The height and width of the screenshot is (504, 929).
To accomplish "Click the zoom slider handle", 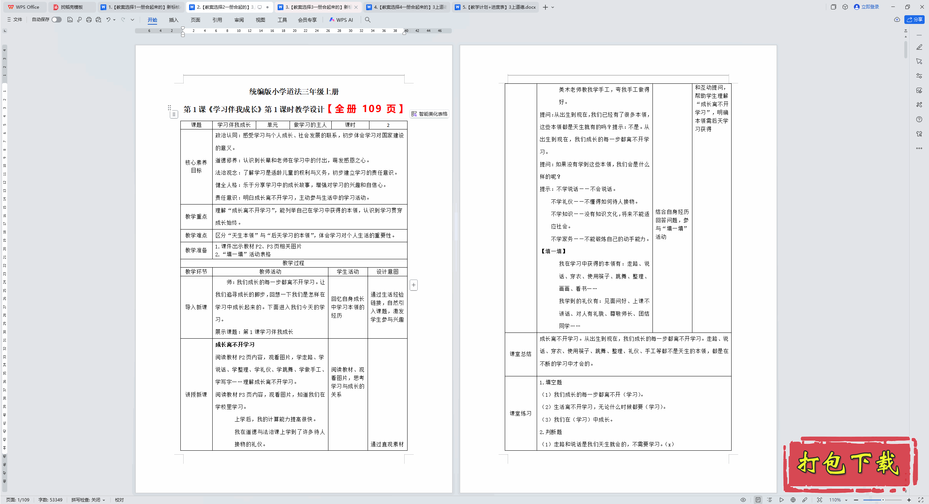I will 883,500.
